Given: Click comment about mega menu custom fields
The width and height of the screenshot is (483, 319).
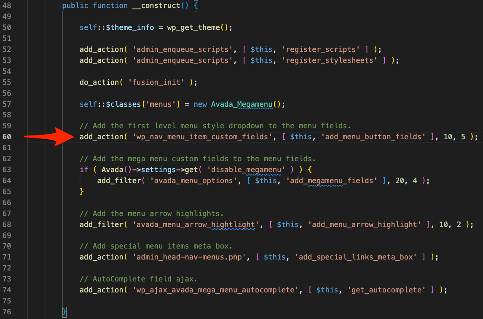Looking at the screenshot, I should pyautogui.click(x=197, y=159).
